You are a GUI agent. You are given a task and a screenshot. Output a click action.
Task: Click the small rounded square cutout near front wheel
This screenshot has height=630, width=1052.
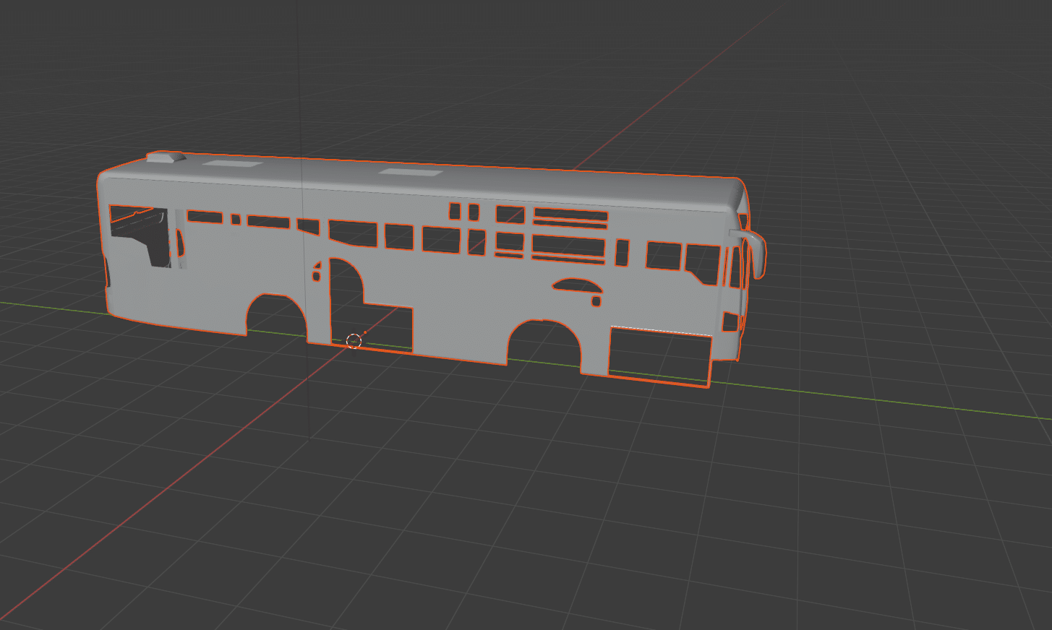(x=596, y=301)
